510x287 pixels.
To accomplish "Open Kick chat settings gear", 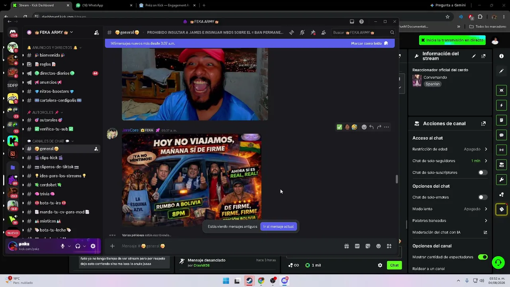I will (380, 265).
